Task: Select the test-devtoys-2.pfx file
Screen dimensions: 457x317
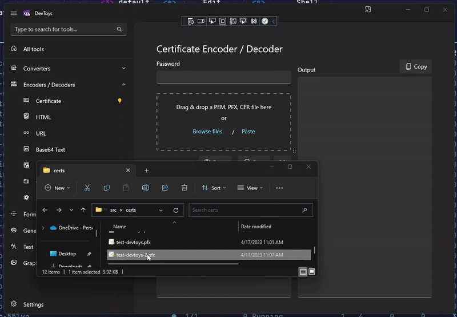Action: coord(209,255)
